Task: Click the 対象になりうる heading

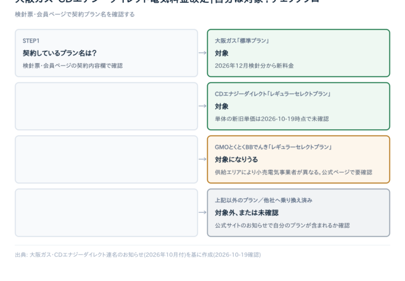Action: coord(236,159)
